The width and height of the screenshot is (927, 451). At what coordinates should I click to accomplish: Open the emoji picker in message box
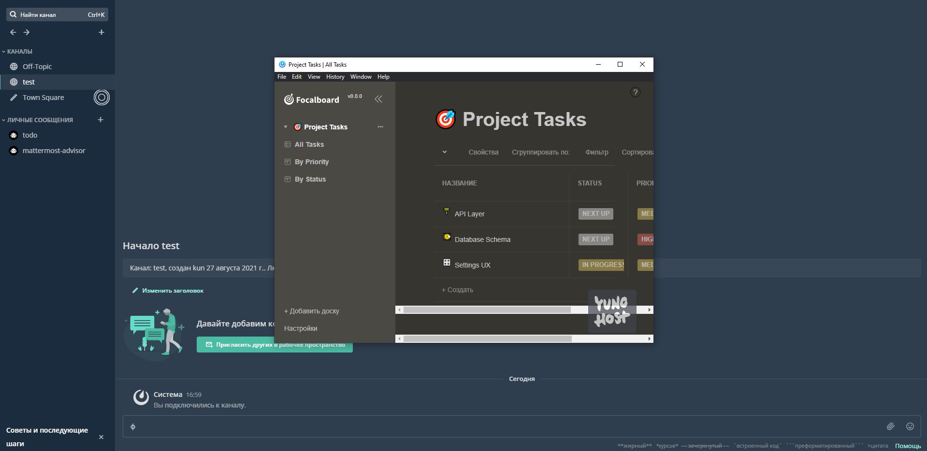coord(911,426)
